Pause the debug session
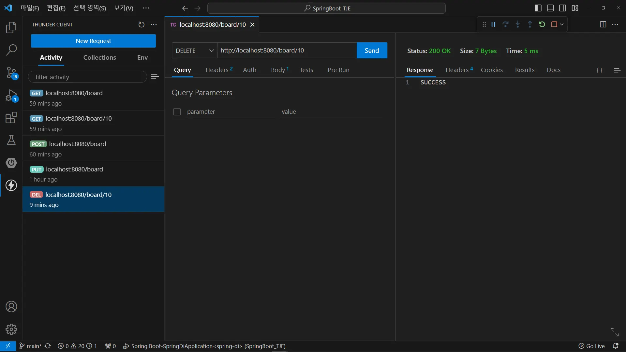Screen dimensions: 626x352 (493, 24)
